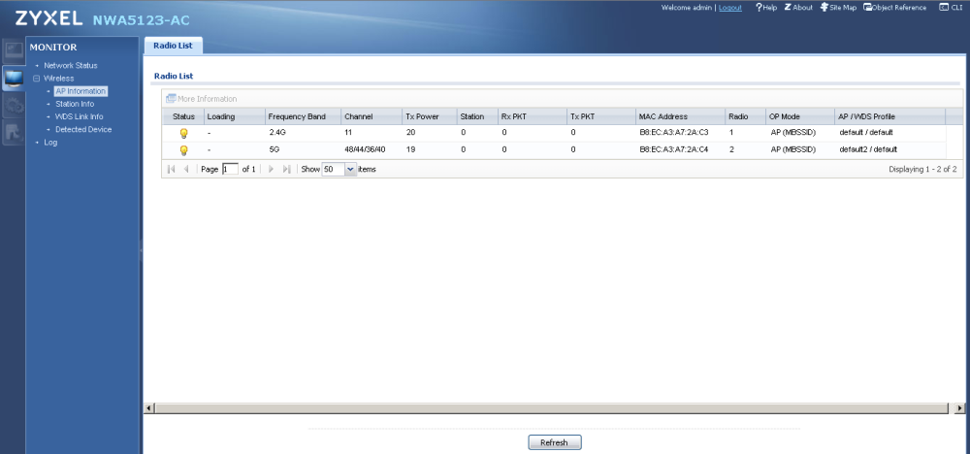Viewport: 970px width, 454px height.
Task: Log out via the Logout link
Action: coord(730,8)
